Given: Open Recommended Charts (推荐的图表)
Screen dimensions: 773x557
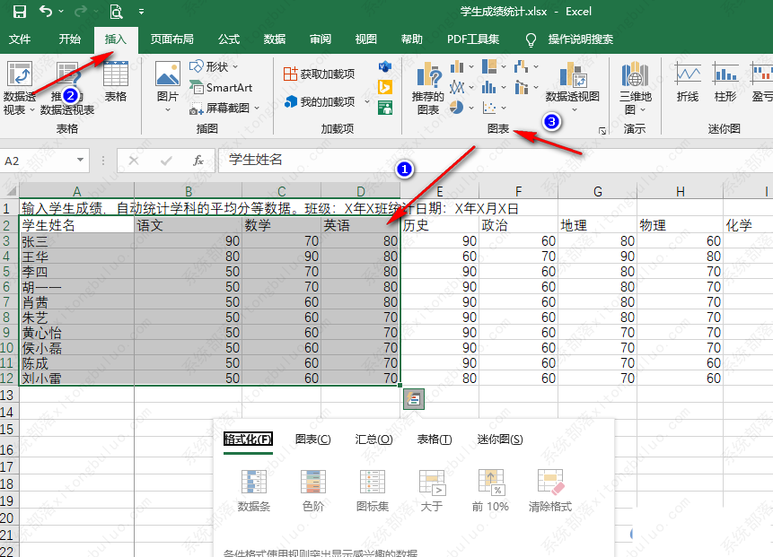Looking at the screenshot, I should [x=428, y=89].
